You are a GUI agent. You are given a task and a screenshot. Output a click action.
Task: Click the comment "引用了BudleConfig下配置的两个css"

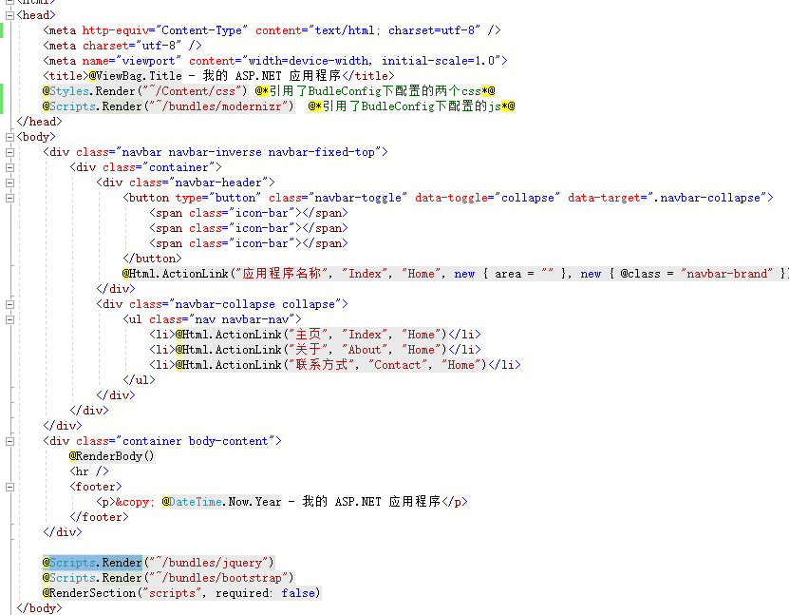coord(375,91)
